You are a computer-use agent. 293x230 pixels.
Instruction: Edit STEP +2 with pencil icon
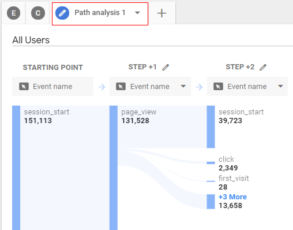263,68
